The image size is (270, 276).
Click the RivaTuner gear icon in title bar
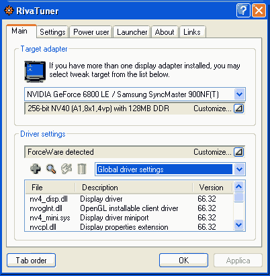[9, 11]
